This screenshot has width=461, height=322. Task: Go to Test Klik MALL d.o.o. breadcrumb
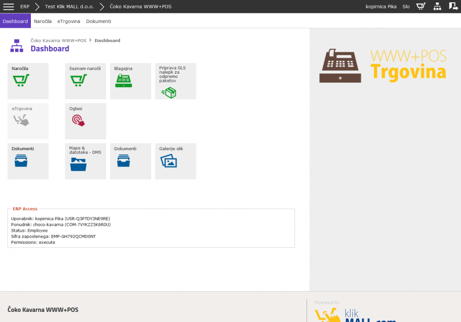(x=69, y=7)
